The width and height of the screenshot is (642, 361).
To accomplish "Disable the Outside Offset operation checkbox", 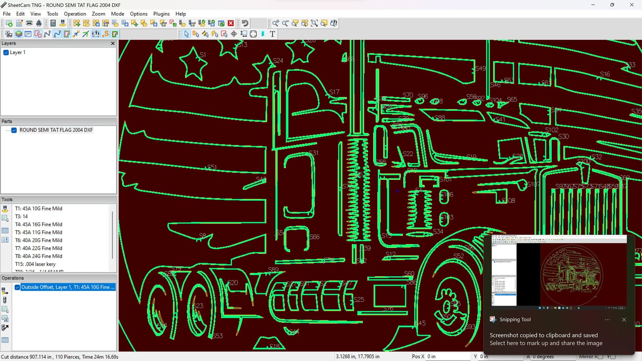I will [x=17, y=287].
